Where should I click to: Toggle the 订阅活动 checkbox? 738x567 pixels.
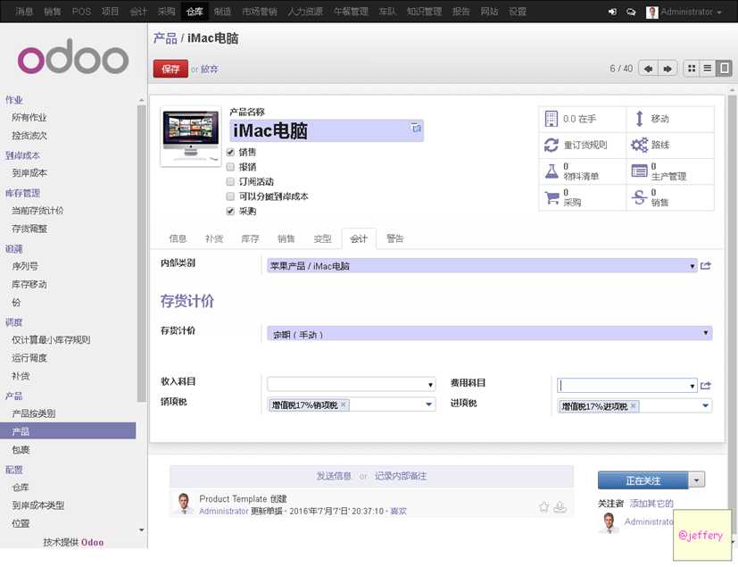[x=230, y=181]
